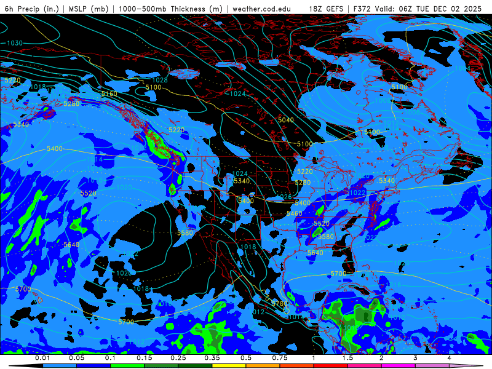Click the '0.15' legend value

coord(145,358)
